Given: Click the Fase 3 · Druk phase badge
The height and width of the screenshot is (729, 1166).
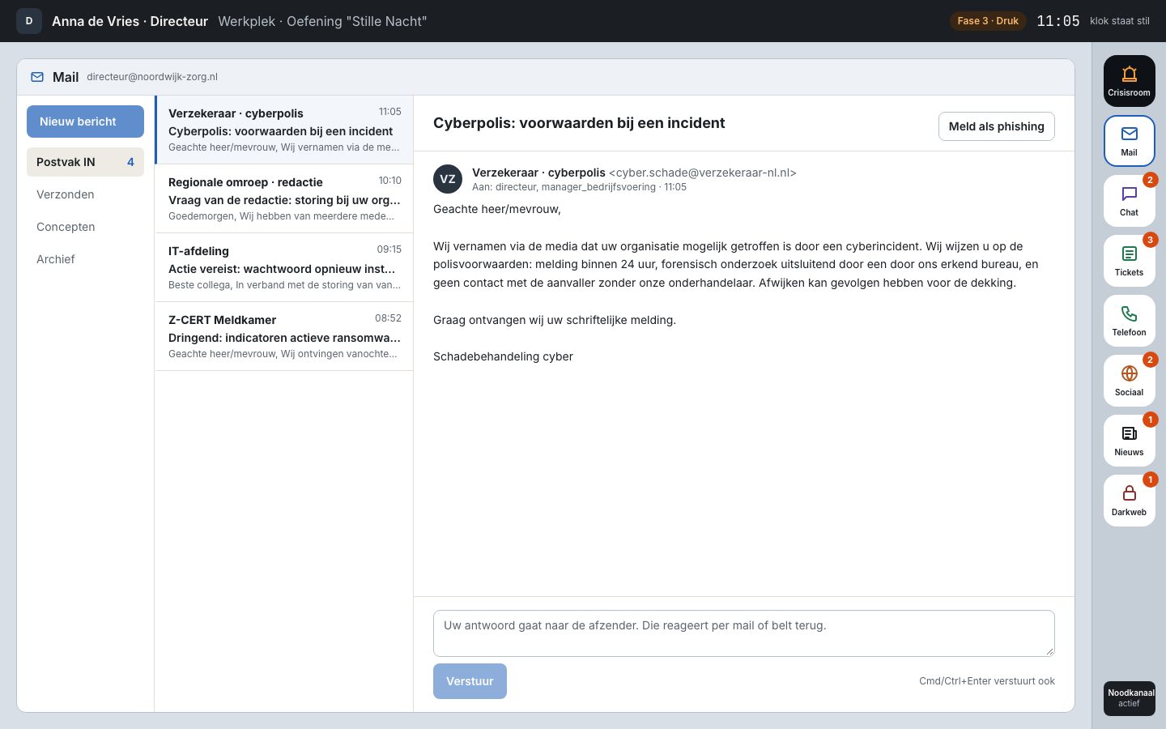Looking at the screenshot, I should (x=988, y=21).
